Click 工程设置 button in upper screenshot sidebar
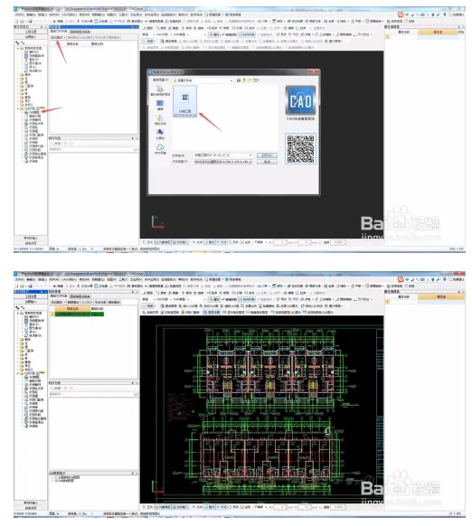Viewport: 472px width, 526px height. point(31,33)
